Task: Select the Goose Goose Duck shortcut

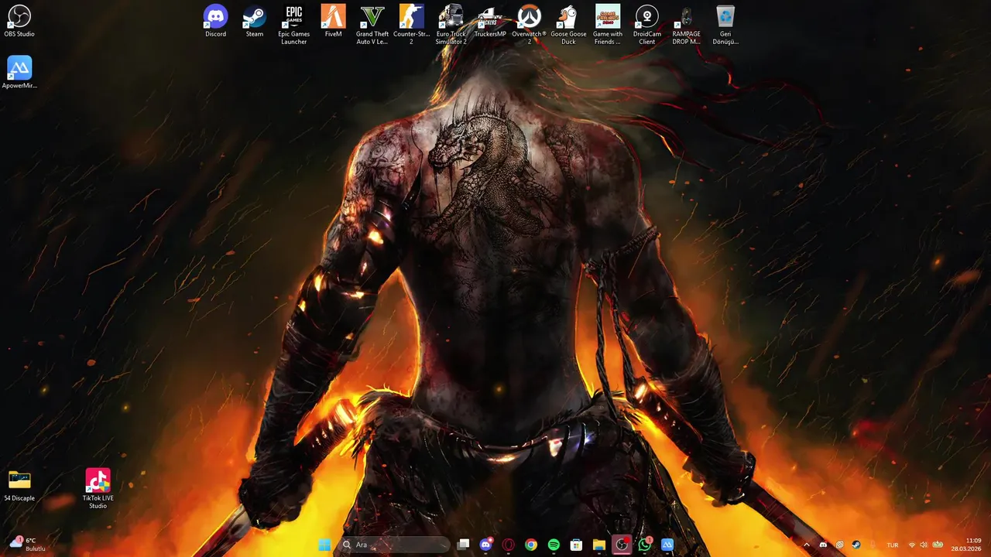Action: click(x=568, y=25)
